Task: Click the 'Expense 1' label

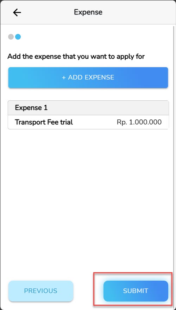Action: (x=31, y=108)
